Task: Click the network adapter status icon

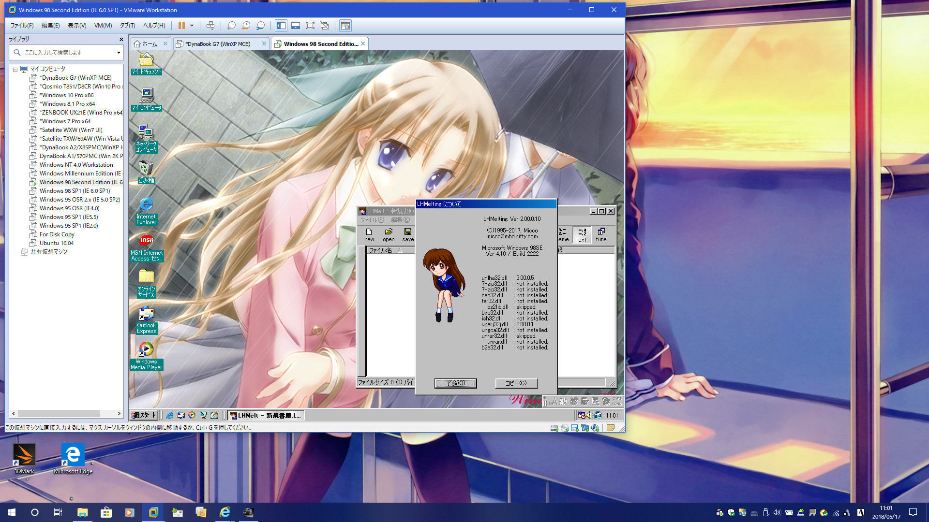Action: tap(585, 428)
